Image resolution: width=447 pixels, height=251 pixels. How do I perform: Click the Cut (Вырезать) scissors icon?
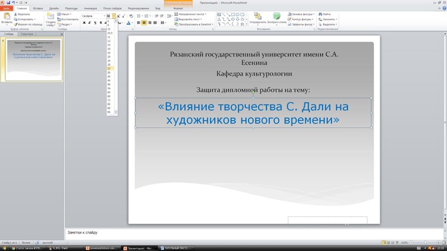pos(15,14)
